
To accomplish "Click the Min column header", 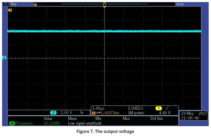I will [x=98, y=119].
